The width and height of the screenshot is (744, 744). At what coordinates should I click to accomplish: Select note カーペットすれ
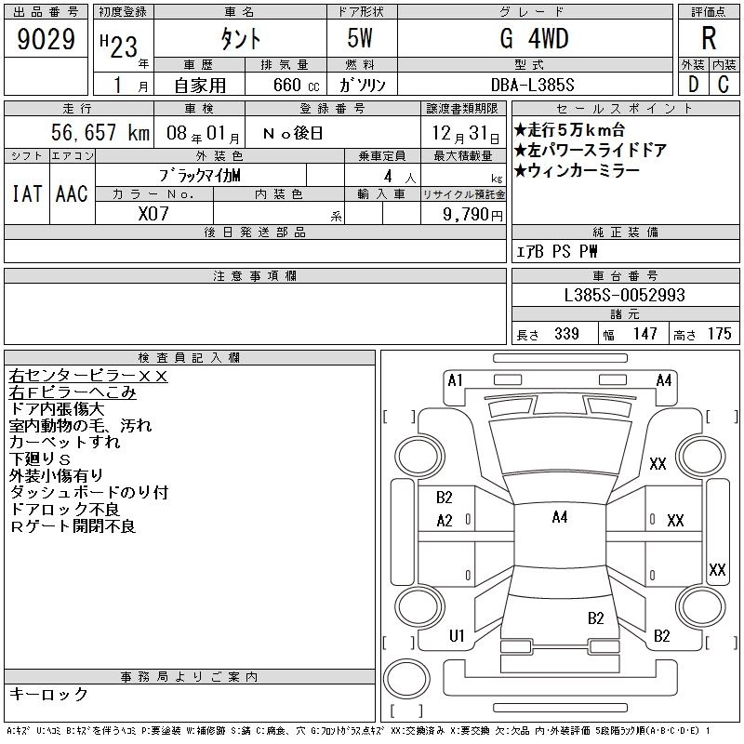point(64,443)
